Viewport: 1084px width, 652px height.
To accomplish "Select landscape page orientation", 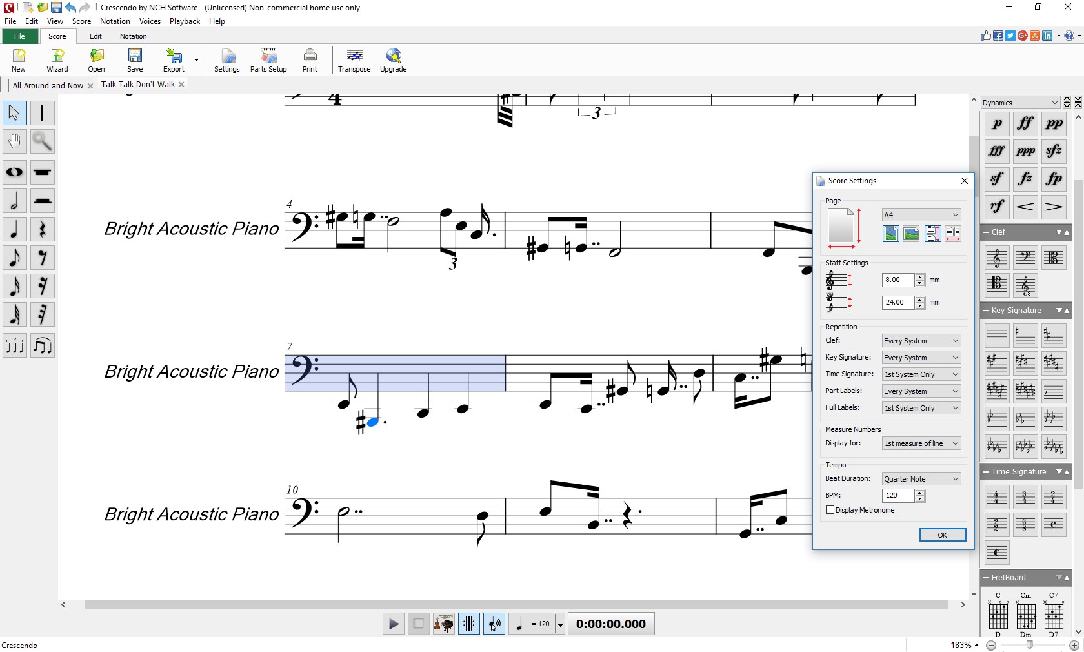I will pyautogui.click(x=910, y=234).
